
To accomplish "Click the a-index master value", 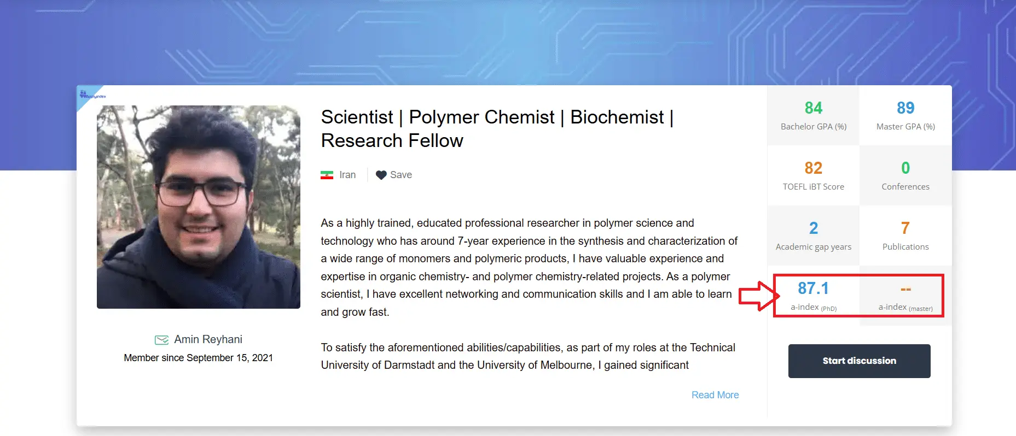I will (x=905, y=289).
